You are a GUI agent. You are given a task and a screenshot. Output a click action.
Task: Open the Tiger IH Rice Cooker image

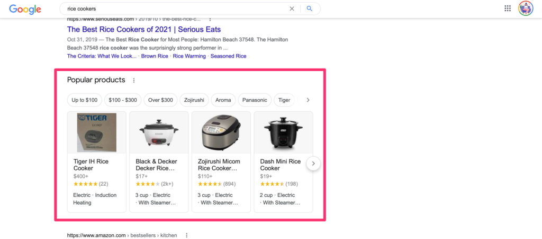click(97, 132)
